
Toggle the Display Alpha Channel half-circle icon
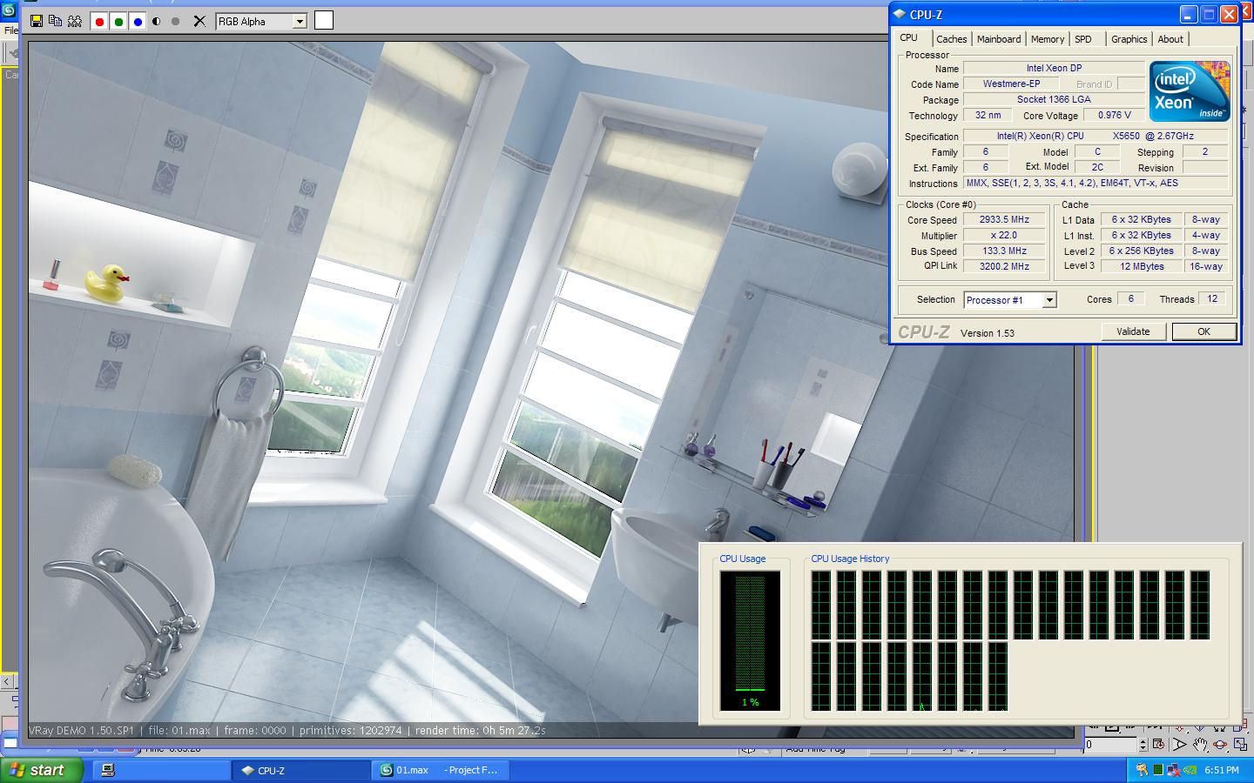(157, 21)
